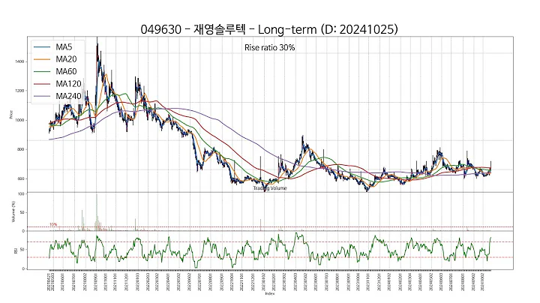The height and width of the screenshot is (303, 540).
Task: Click the 20231201 date tick label
Action: [379, 282]
